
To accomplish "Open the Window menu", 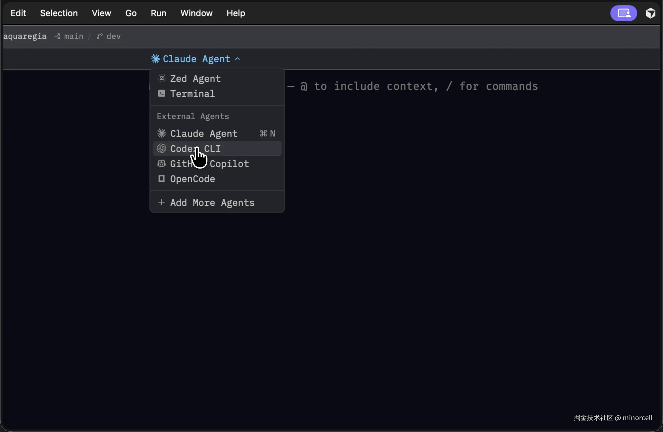I will [x=196, y=13].
